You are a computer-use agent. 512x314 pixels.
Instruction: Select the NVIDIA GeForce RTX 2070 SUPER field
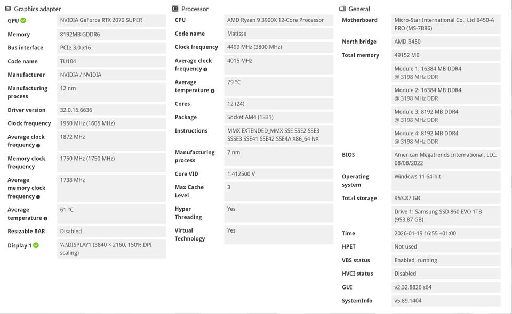coord(111,20)
